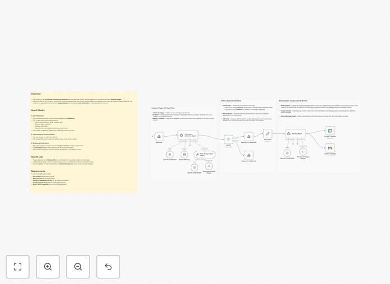Open the Edit Fields pencil node

[267, 134]
